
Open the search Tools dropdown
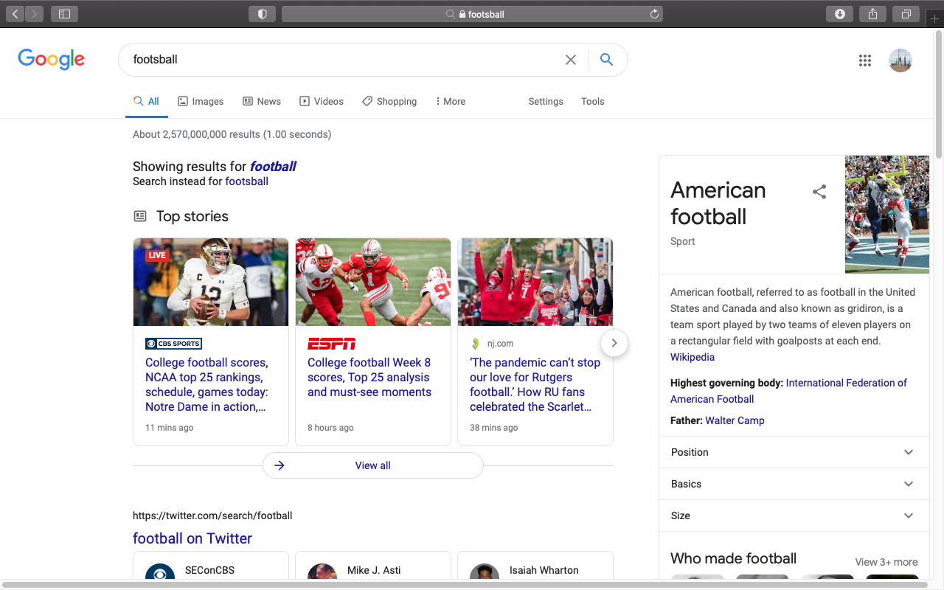[592, 102]
